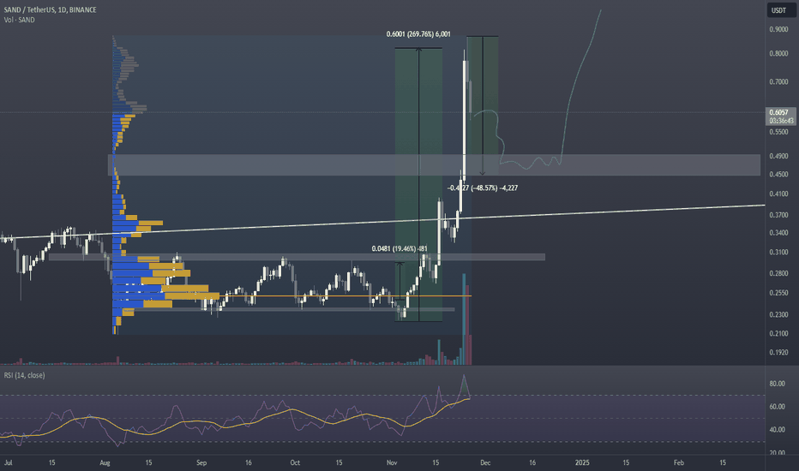Click the Vol · SAND indicator label
Image resolution: width=799 pixels, height=471 pixels.
pyautogui.click(x=20, y=20)
